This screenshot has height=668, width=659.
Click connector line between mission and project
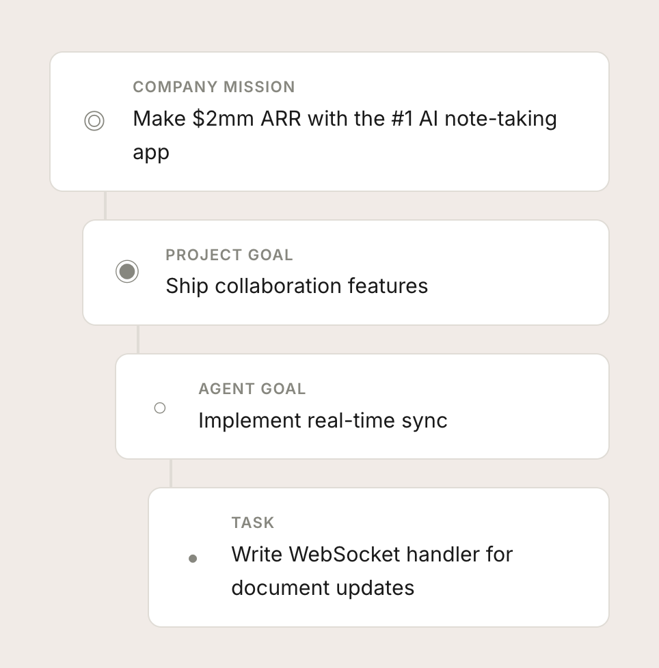[x=105, y=206]
